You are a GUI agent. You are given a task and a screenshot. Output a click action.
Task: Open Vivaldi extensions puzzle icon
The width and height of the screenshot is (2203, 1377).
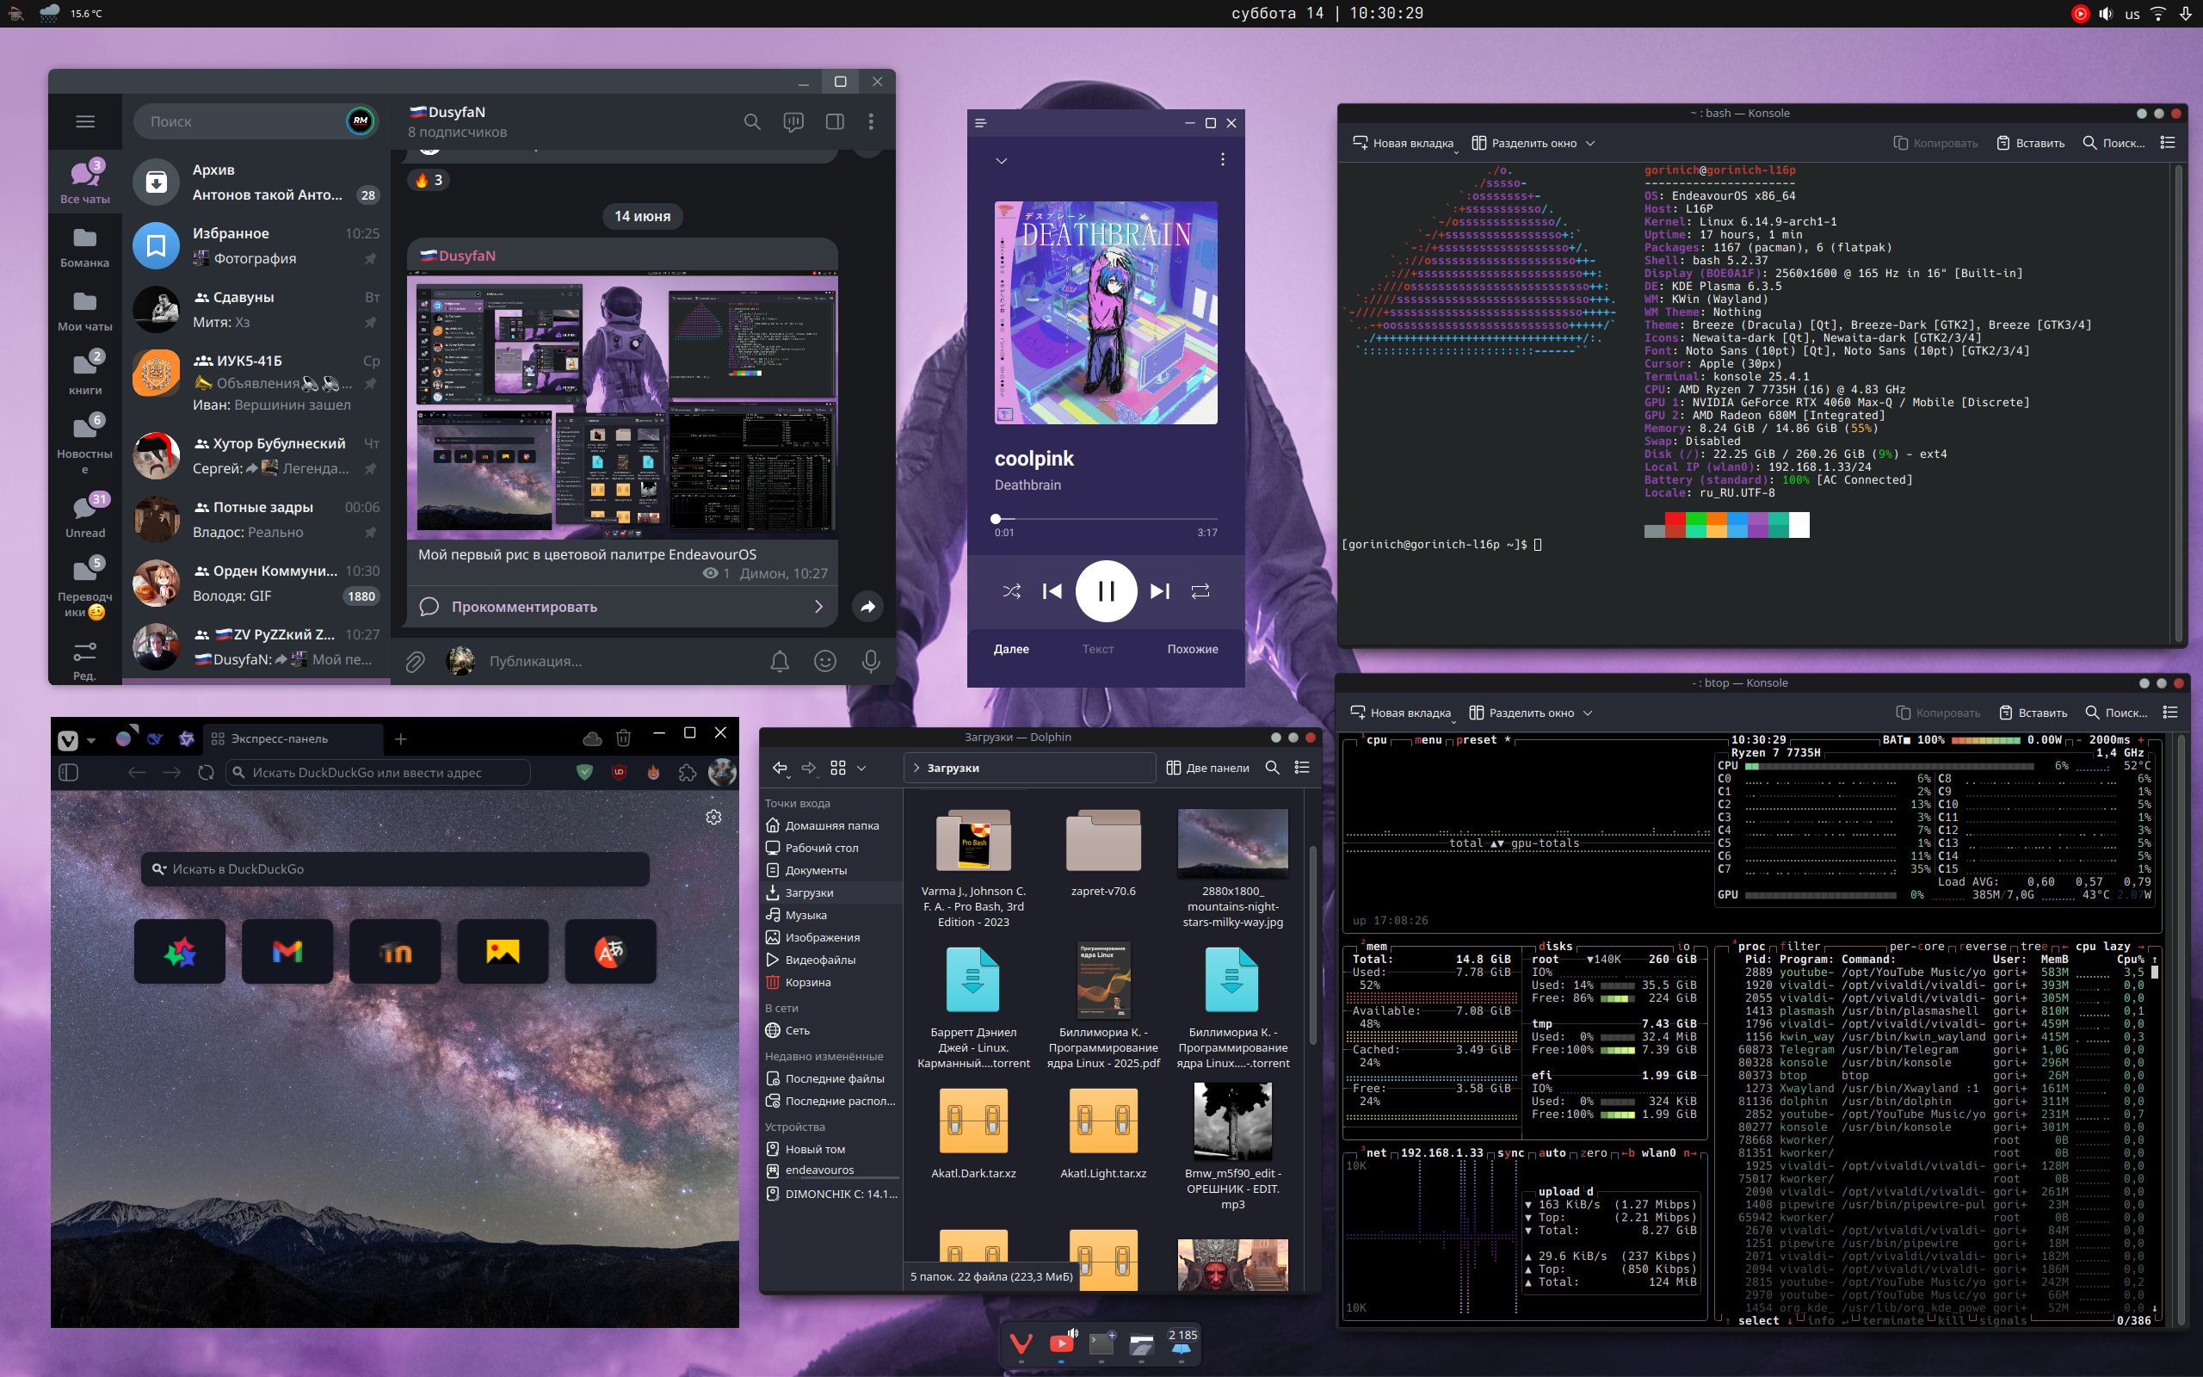(688, 772)
